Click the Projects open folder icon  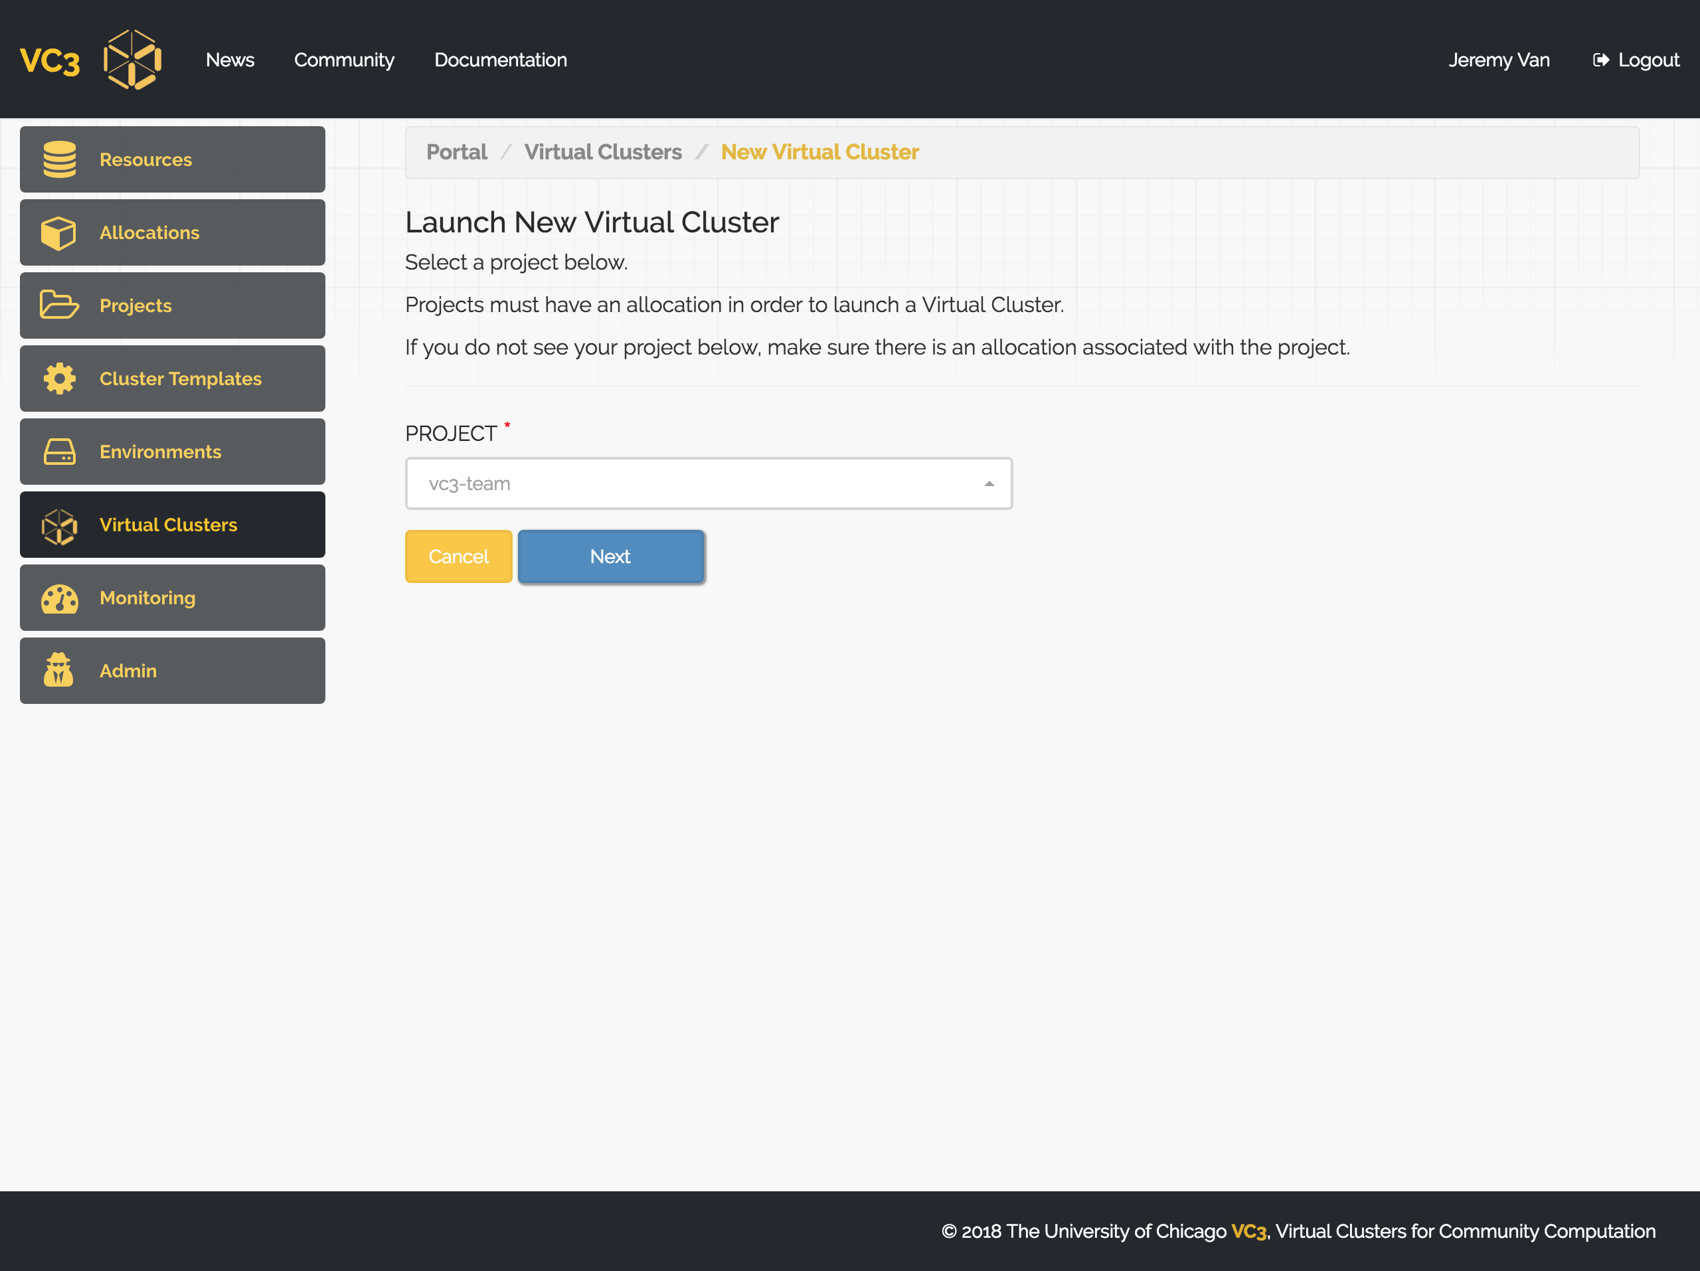click(59, 305)
